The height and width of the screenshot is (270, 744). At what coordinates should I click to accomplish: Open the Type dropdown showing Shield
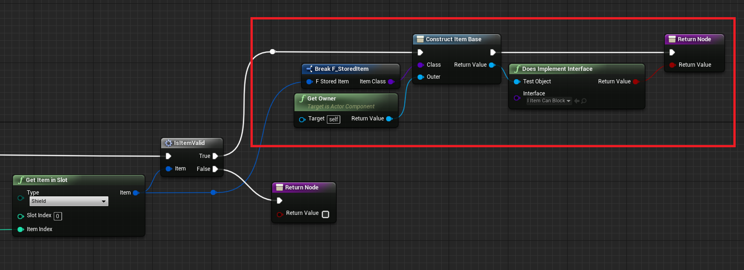[69, 201]
